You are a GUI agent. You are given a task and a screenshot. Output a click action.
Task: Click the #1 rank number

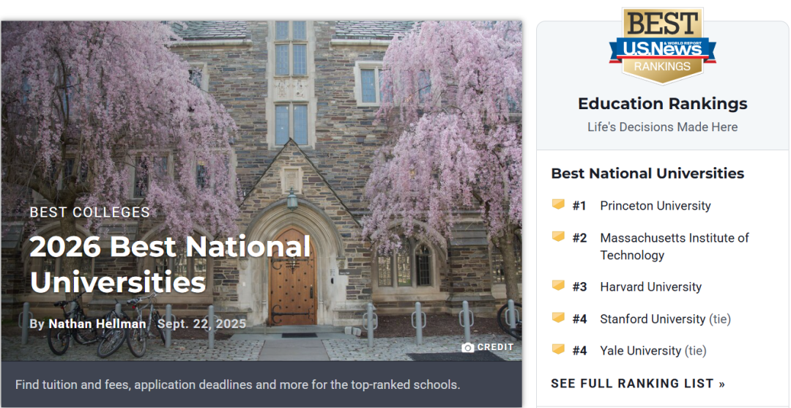tap(579, 206)
